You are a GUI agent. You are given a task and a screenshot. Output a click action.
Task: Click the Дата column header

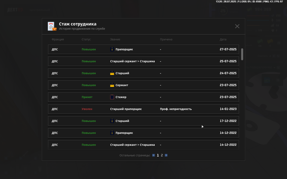coord(223,39)
